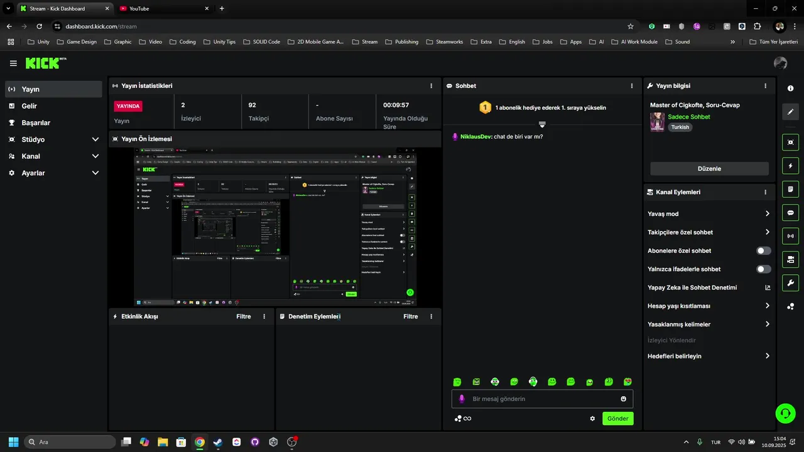Image resolution: width=804 pixels, height=452 pixels.
Task: Open Steam from taskbar
Action: tap(217, 442)
